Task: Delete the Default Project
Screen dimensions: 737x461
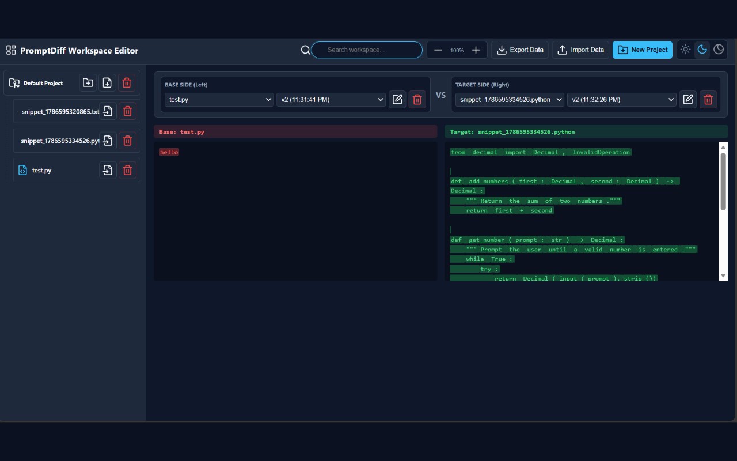Action: pyautogui.click(x=127, y=83)
